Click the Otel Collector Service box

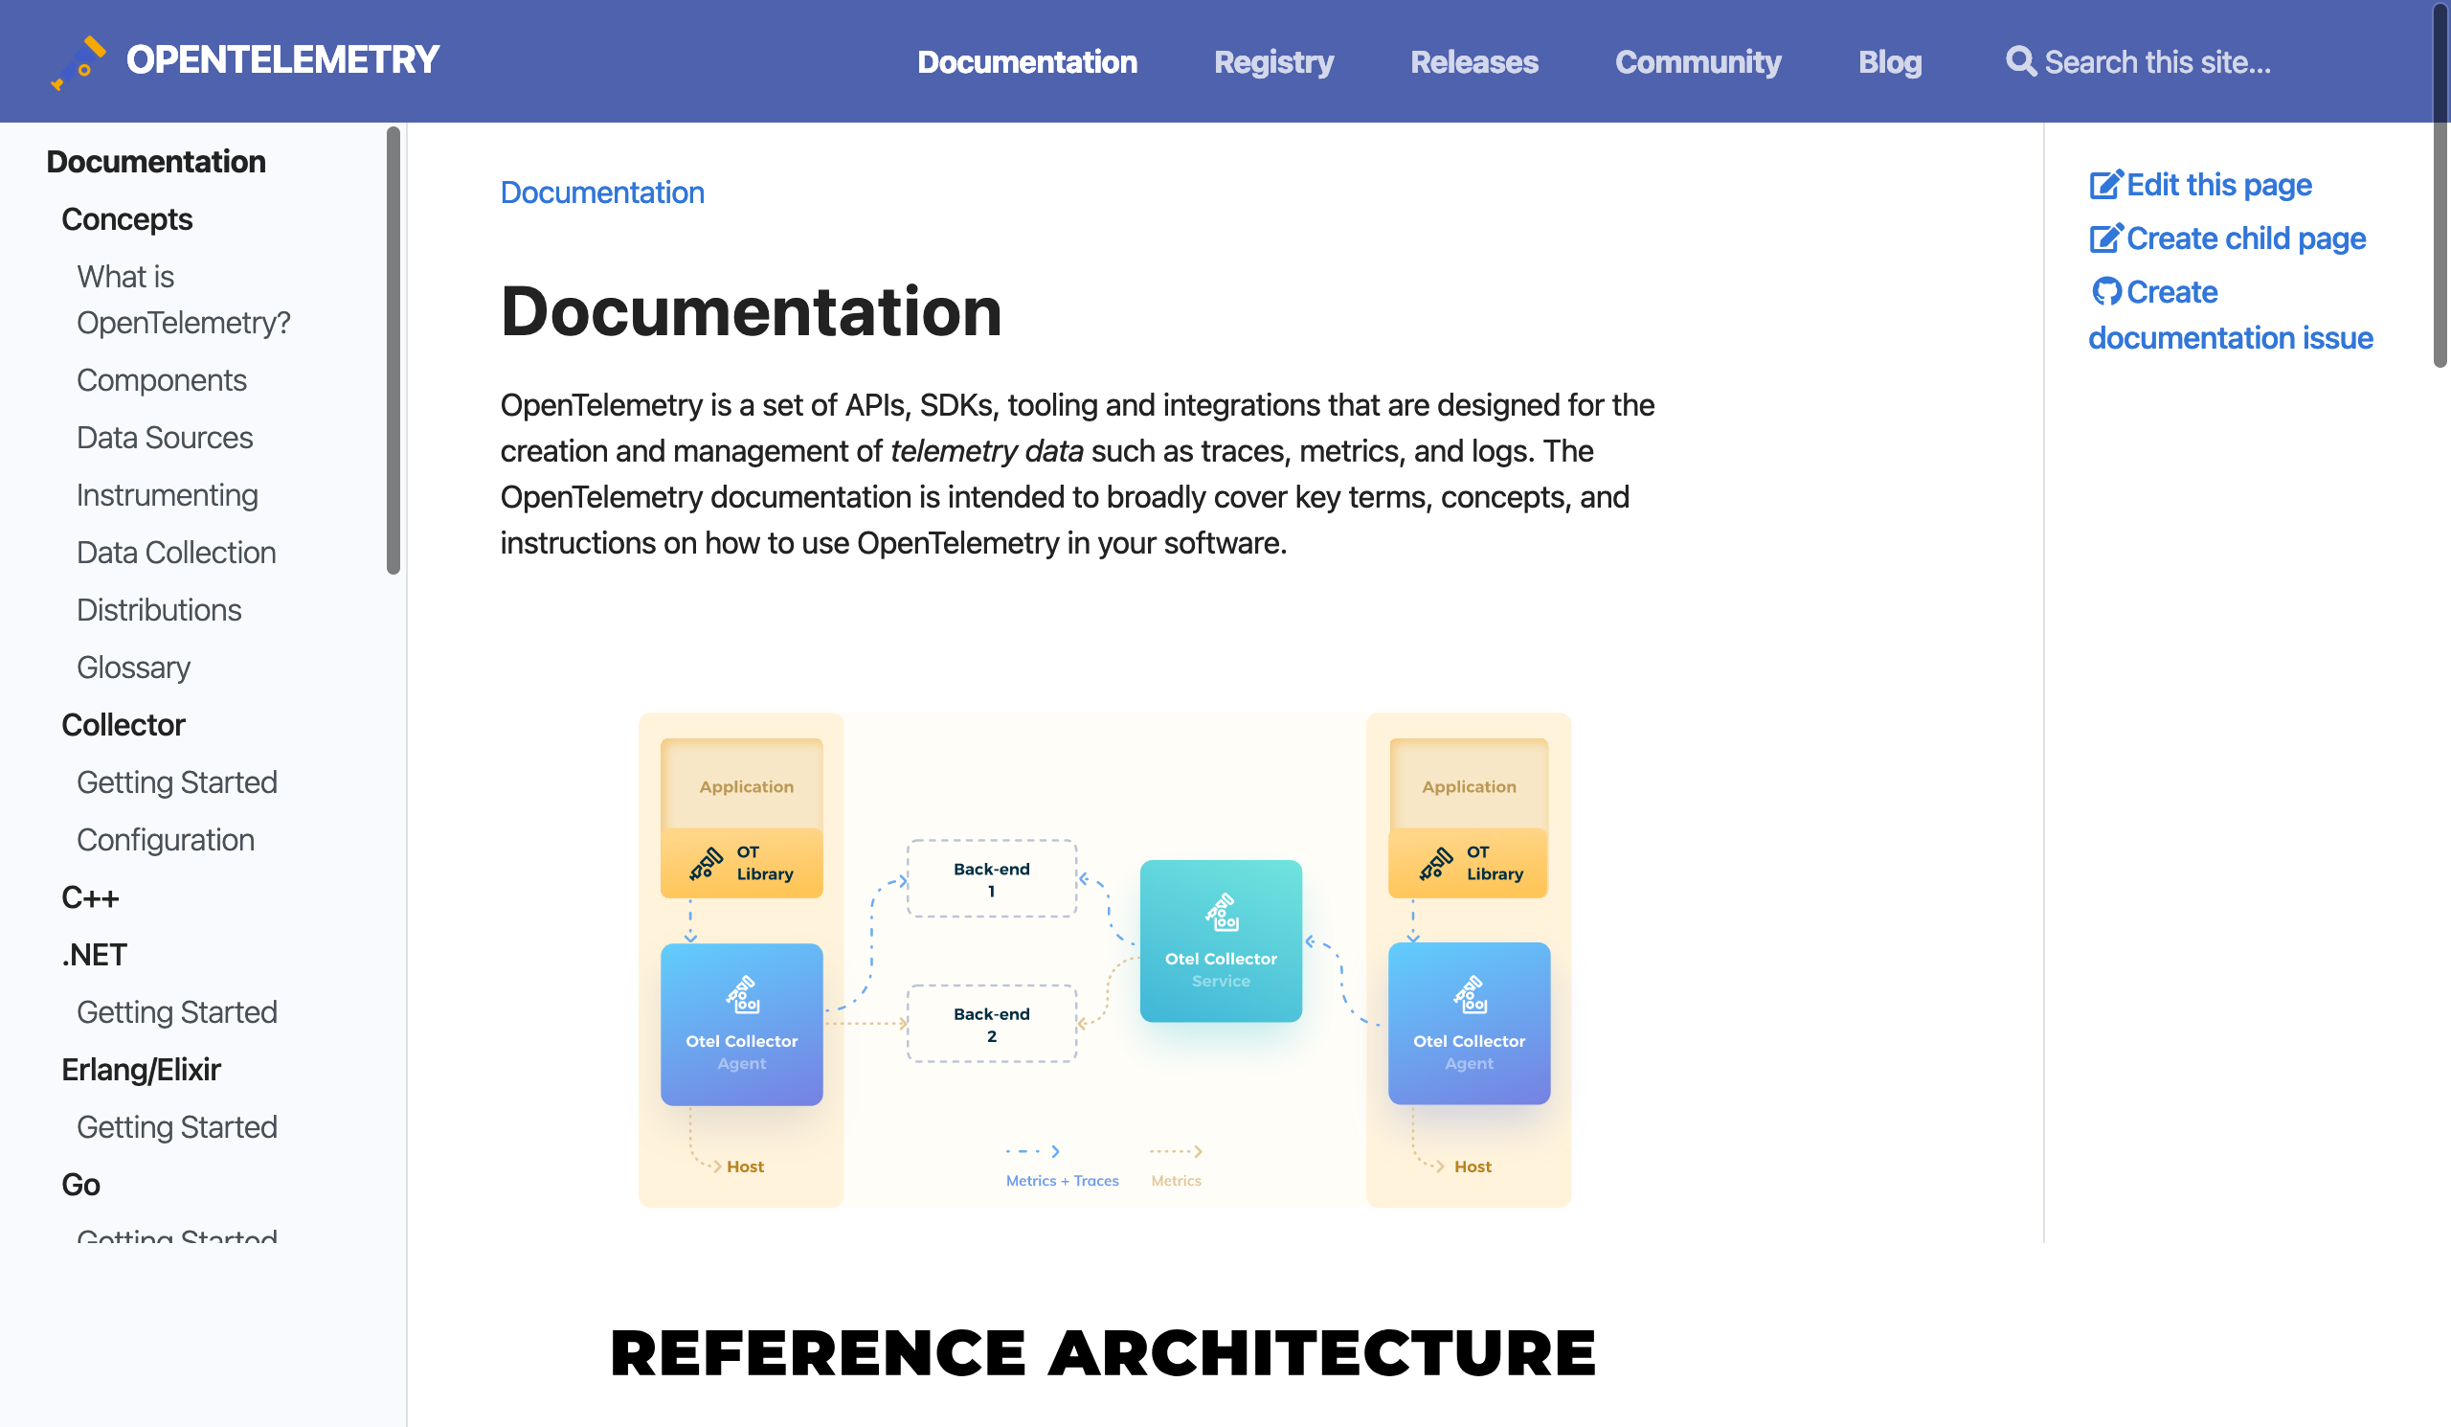pos(1221,940)
